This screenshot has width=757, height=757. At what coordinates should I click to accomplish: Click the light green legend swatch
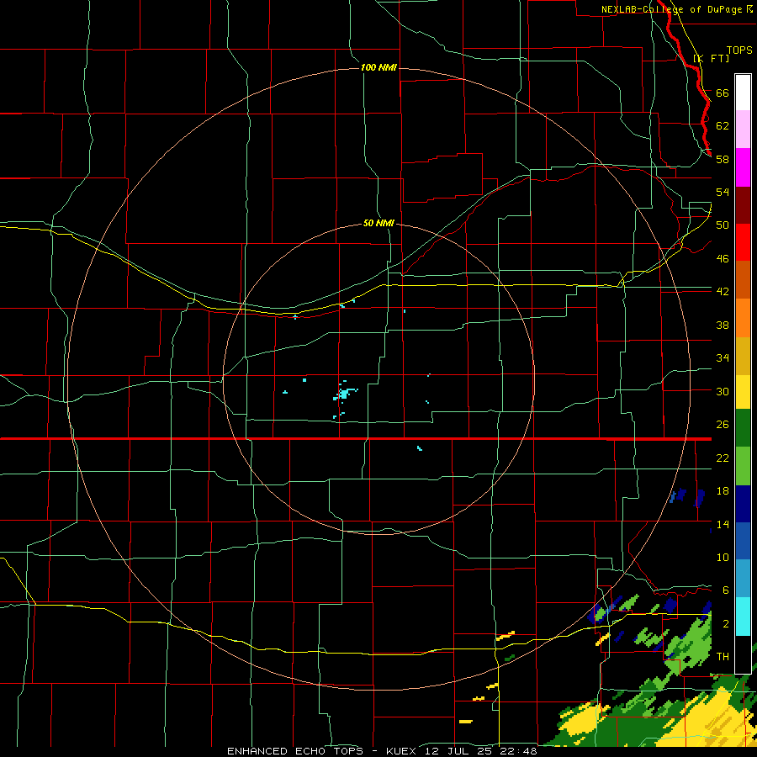(743, 466)
